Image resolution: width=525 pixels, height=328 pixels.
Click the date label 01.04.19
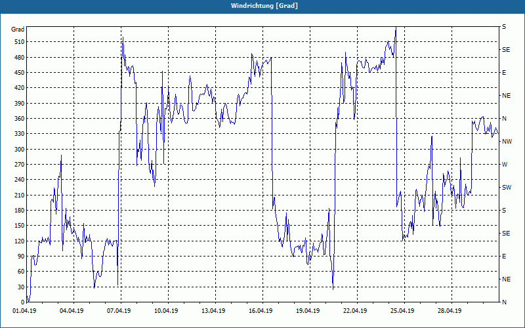pos(24,311)
